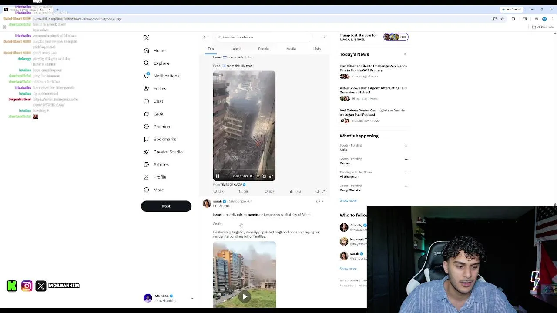
Task: Open the Home page from the sidebar
Action: click(x=154, y=50)
